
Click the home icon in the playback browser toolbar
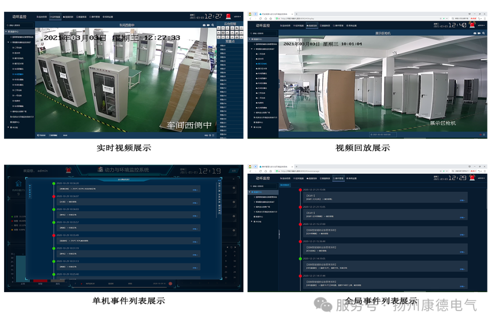pyautogui.click(x=266, y=19)
